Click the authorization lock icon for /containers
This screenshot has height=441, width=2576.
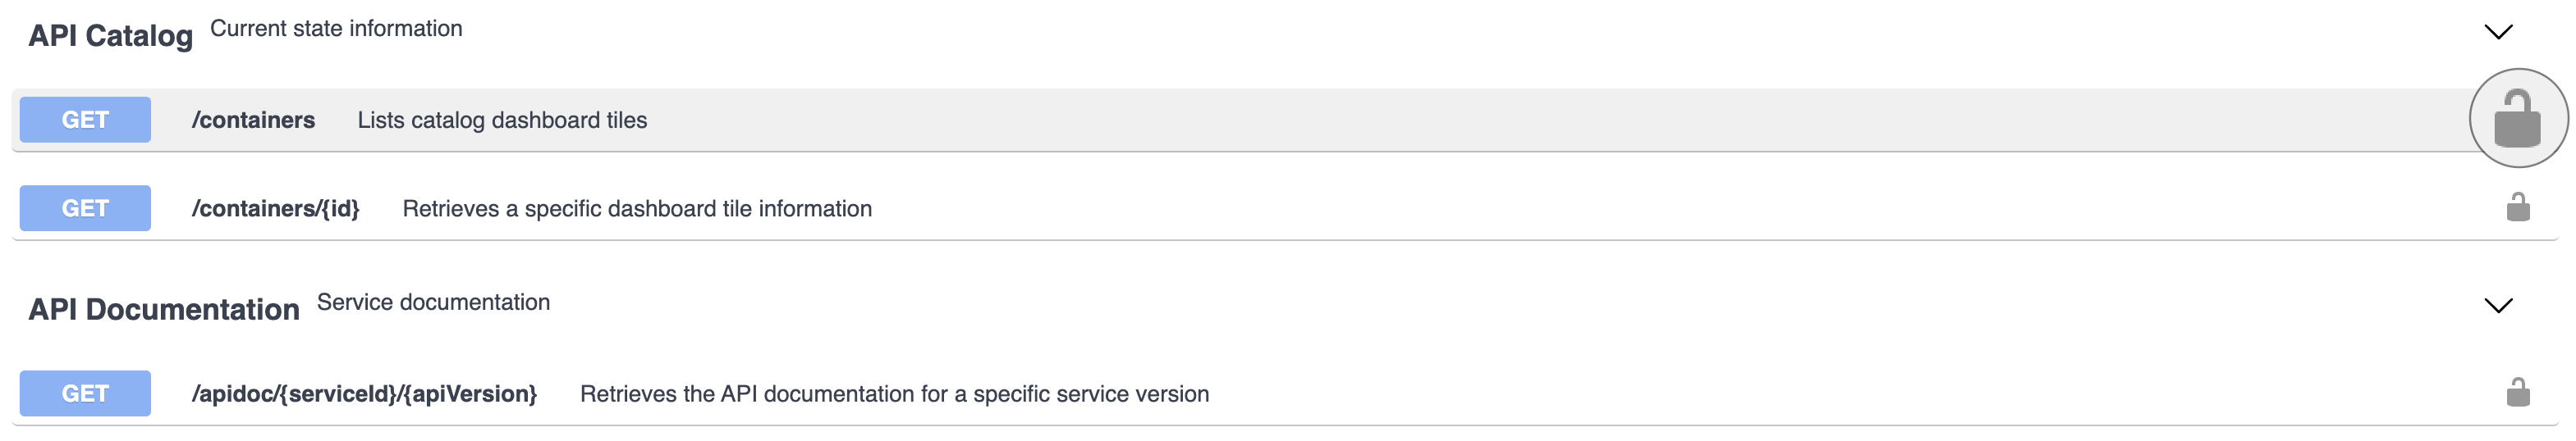(2517, 119)
